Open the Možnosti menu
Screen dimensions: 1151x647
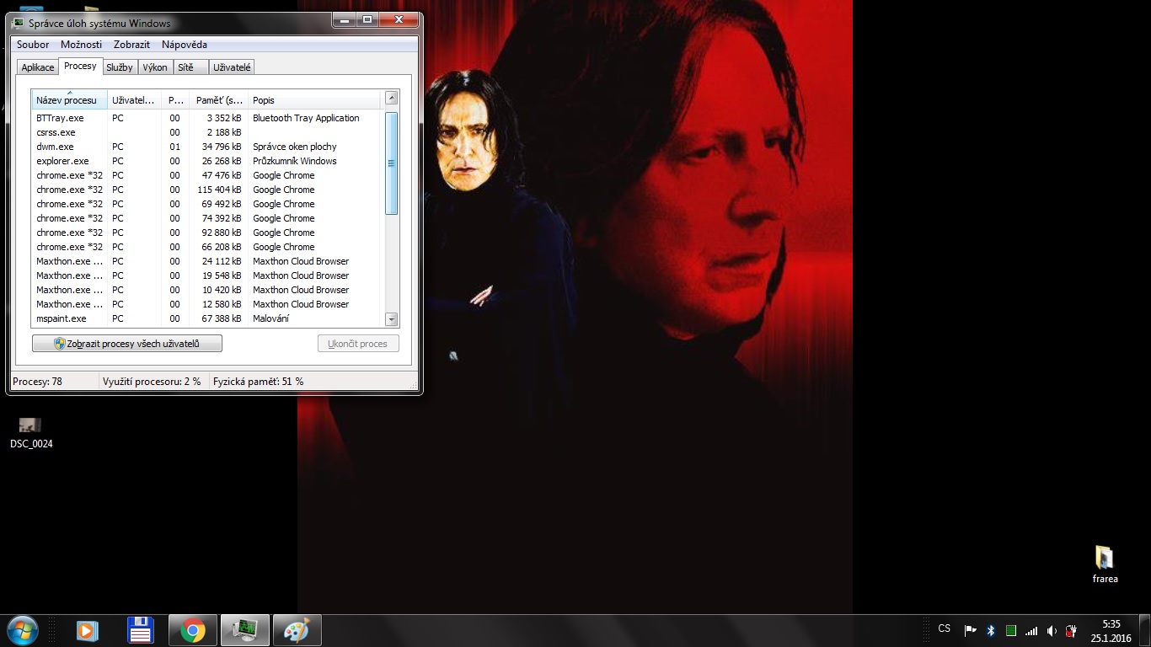click(81, 45)
